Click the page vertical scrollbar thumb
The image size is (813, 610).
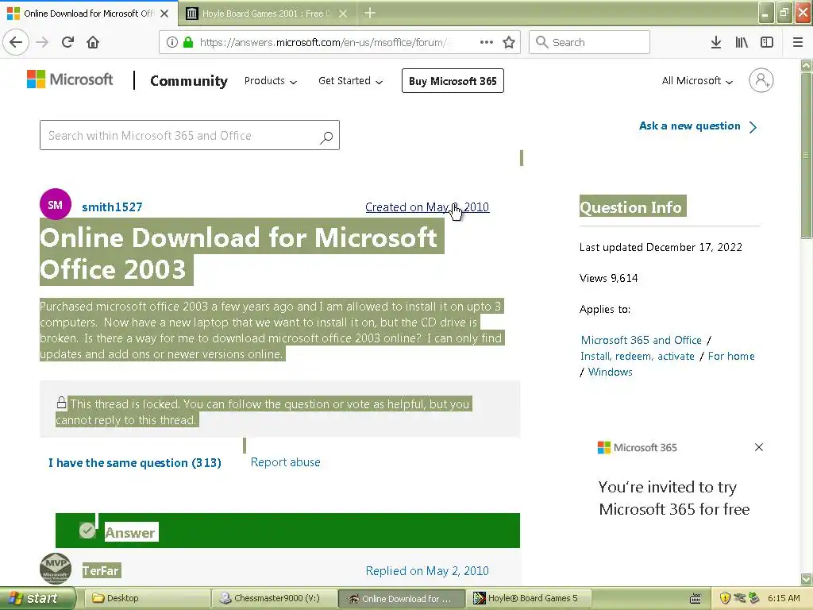coord(806,156)
